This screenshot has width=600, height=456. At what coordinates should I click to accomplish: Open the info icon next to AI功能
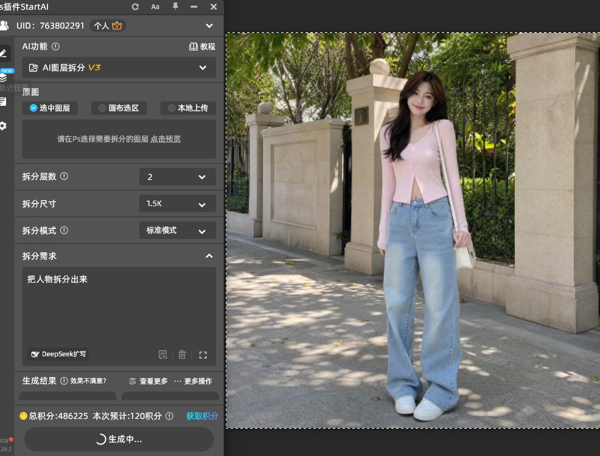click(x=55, y=47)
